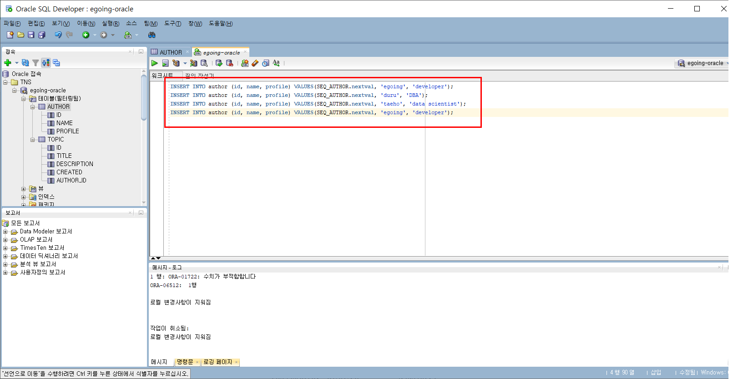The height and width of the screenshot is (379, 738).
Task: Click the Redo arrow icon
Action: pos(69,35)
